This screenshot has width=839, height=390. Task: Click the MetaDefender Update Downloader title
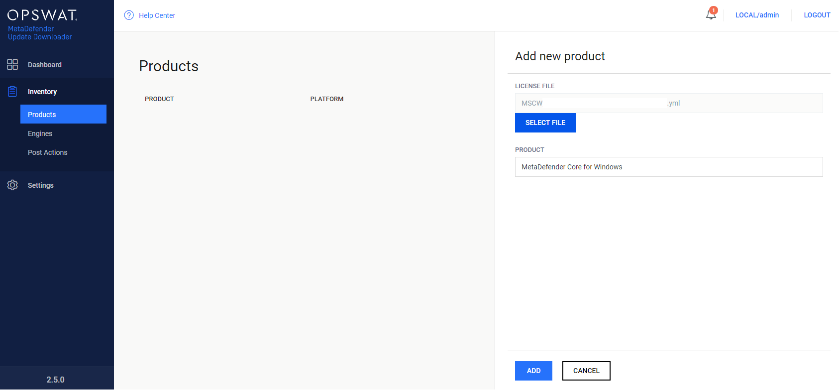[40, 33]
